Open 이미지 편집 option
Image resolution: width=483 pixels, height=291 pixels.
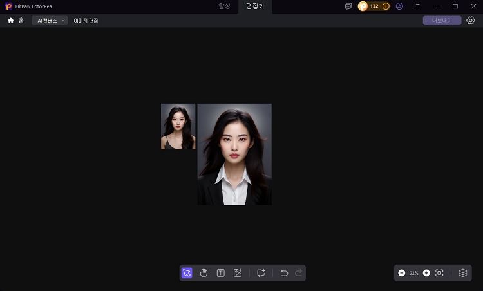(x=86, y=21)
